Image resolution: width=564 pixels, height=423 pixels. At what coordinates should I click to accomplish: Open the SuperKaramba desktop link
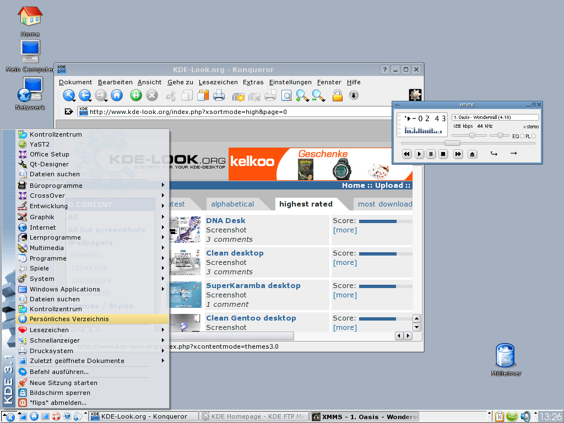pos(253,286)
